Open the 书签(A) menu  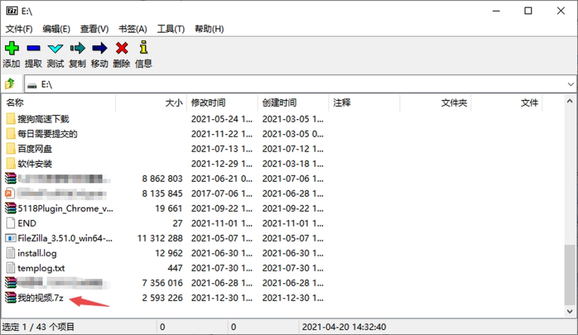132,29
